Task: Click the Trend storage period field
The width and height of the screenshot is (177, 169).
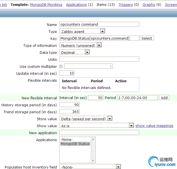Action: 69,112
